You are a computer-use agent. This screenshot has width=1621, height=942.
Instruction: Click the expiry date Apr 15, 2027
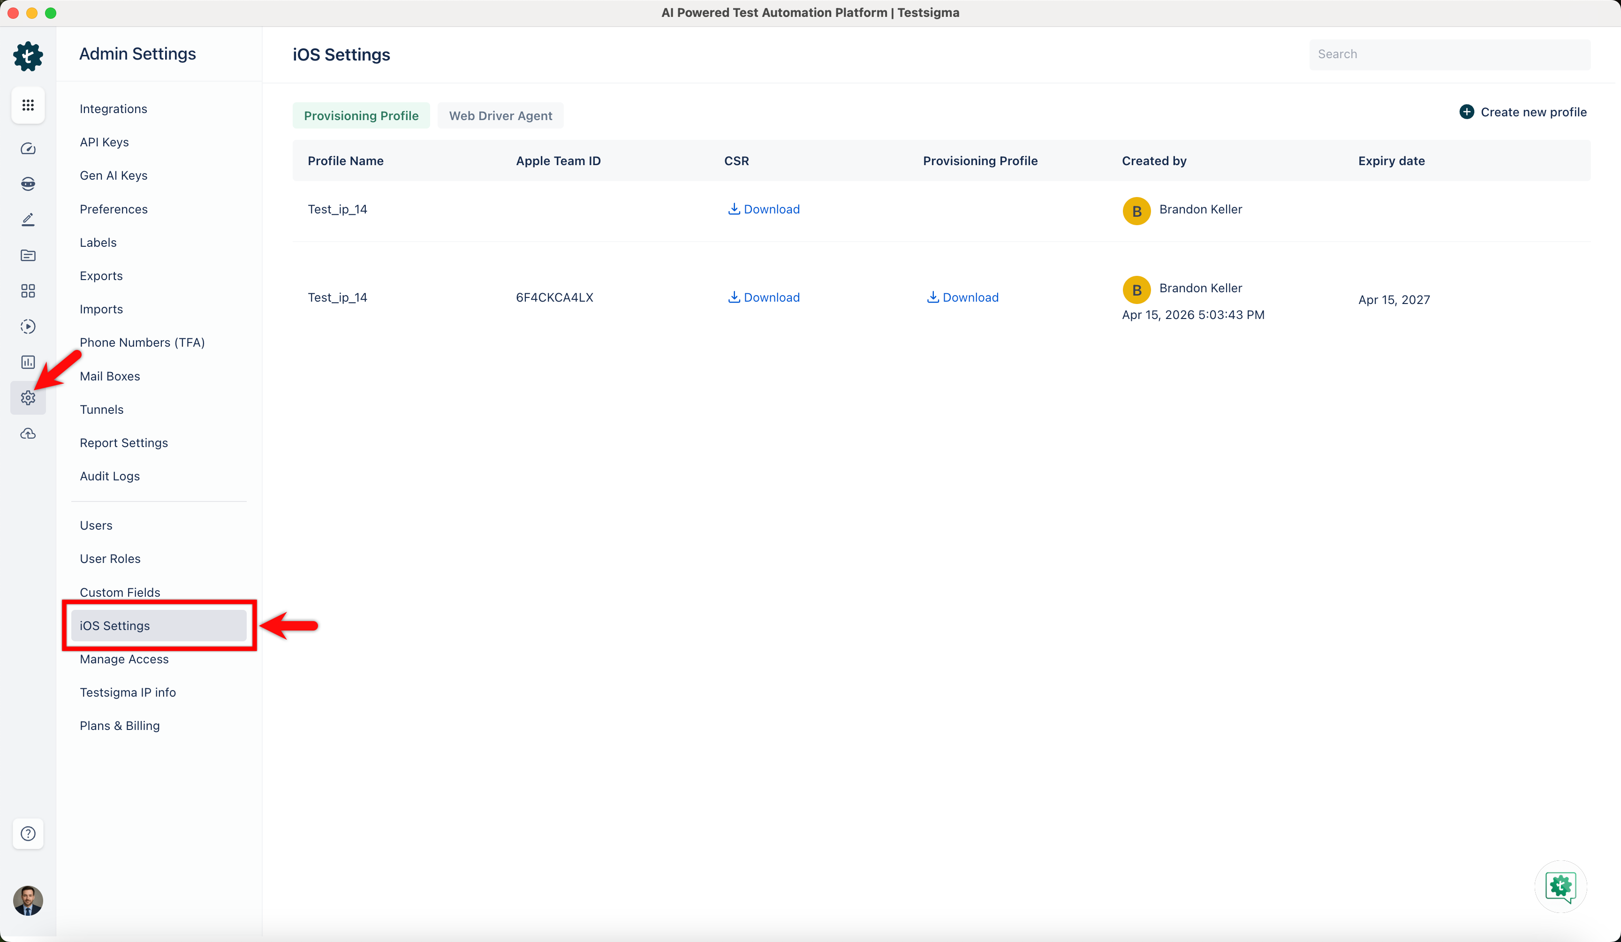pyautogui.click(x=1394, y=300)
